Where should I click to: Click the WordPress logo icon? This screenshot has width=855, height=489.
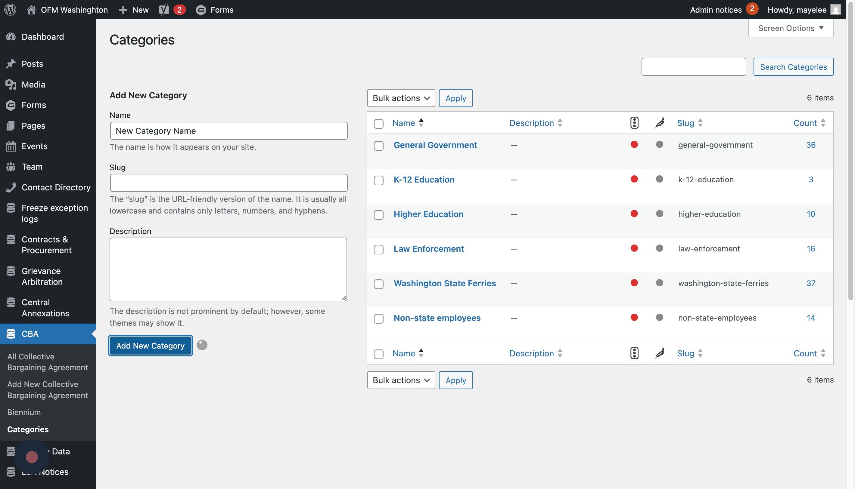pos(11,9)
